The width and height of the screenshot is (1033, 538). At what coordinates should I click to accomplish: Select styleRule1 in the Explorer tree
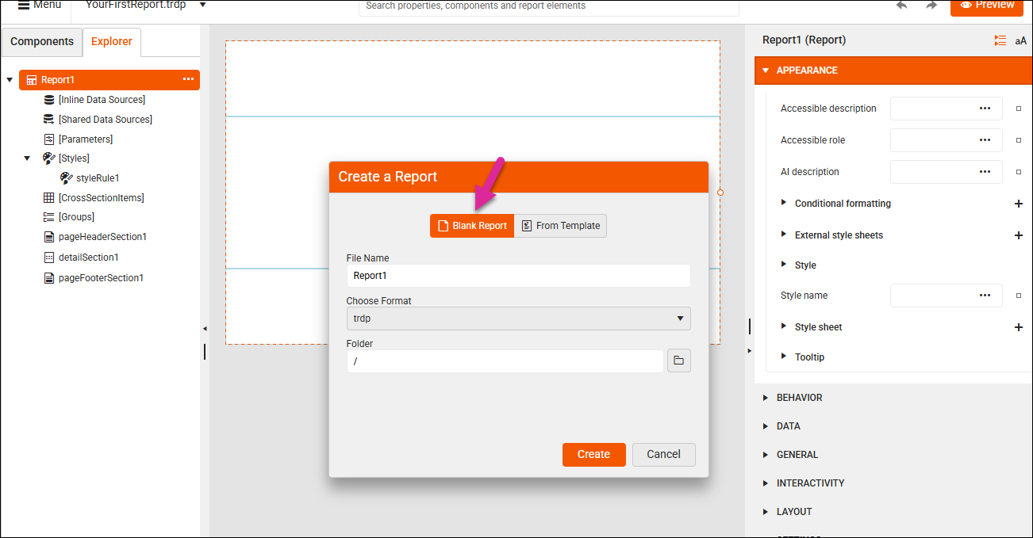98,178
